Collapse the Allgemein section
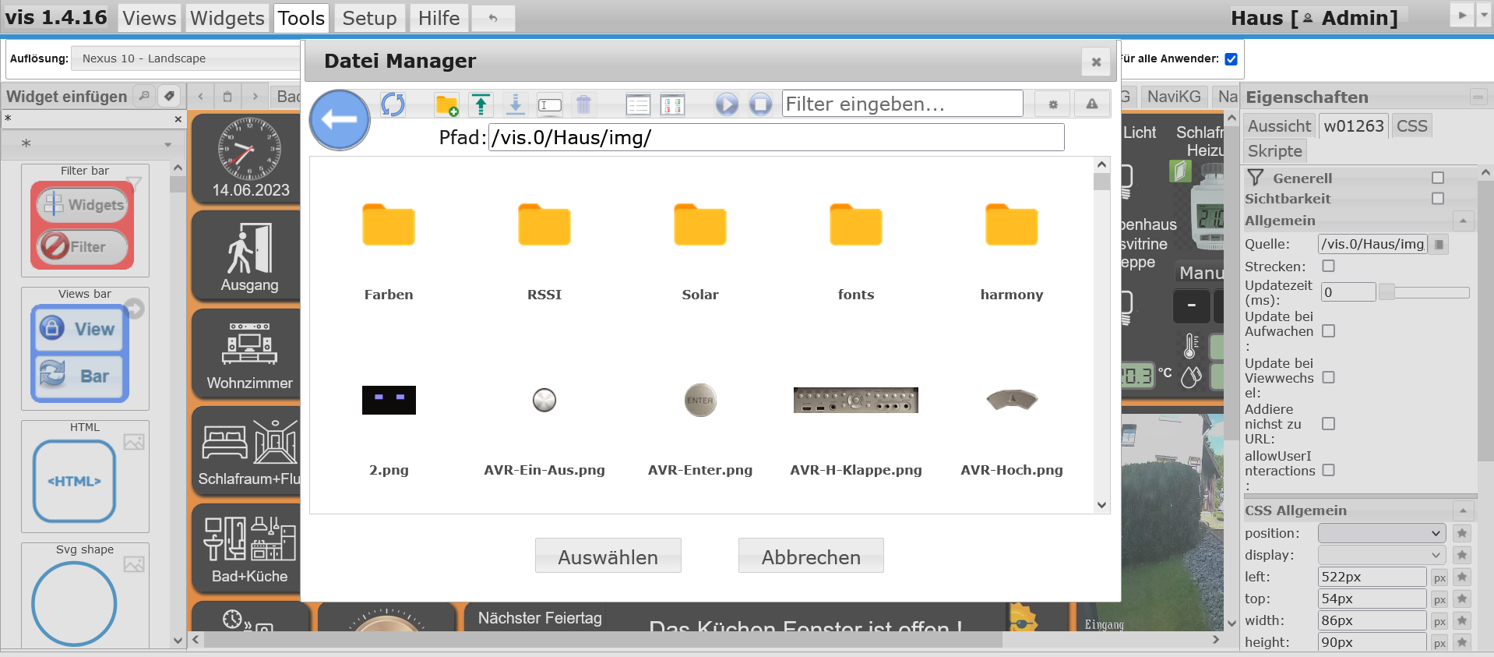Viewport: 1494px width, 657px height. coord(1463,221)
